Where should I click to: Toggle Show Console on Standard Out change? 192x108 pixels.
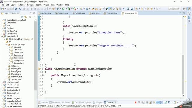coord(158,102)
